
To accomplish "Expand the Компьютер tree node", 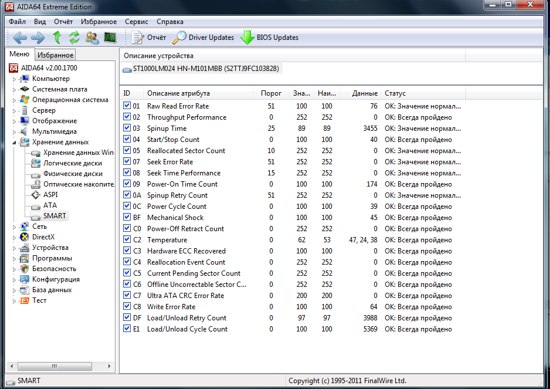I will 15,79.
